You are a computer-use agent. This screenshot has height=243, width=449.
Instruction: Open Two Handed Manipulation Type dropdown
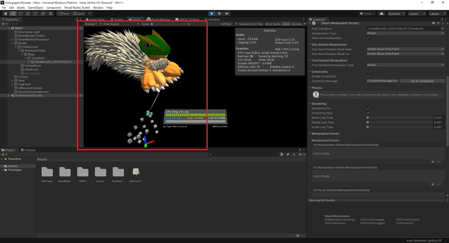(x=406, y=65)
